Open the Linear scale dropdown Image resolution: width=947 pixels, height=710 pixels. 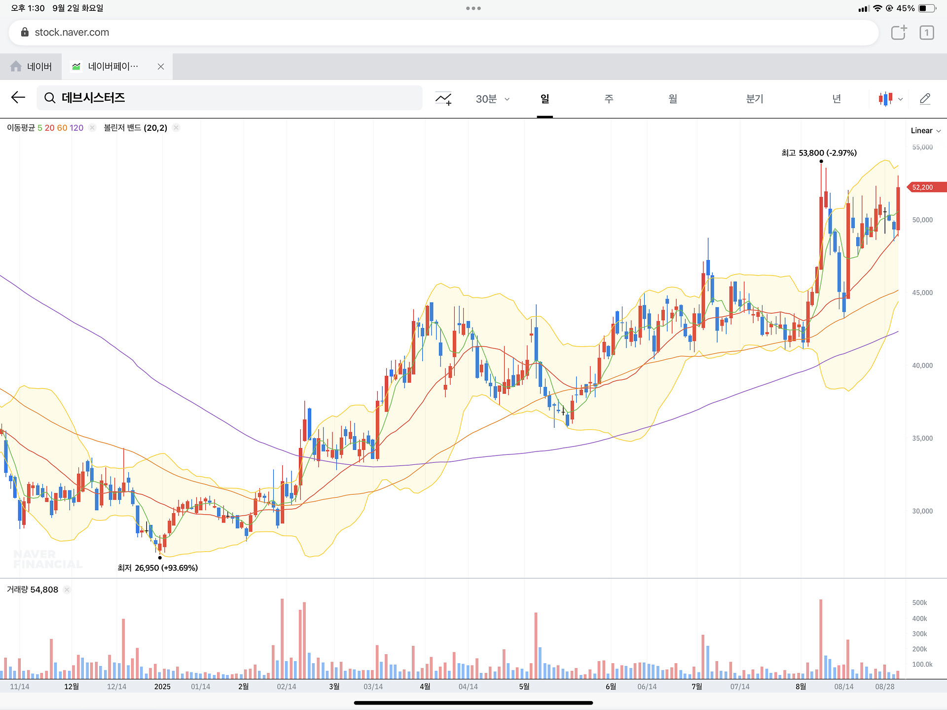click(x=925, y=131)
